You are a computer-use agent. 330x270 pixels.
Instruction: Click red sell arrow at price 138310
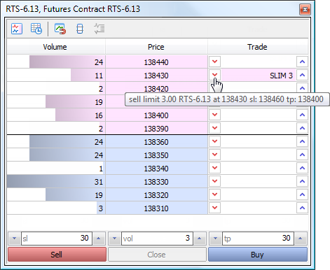pos(214,208)
